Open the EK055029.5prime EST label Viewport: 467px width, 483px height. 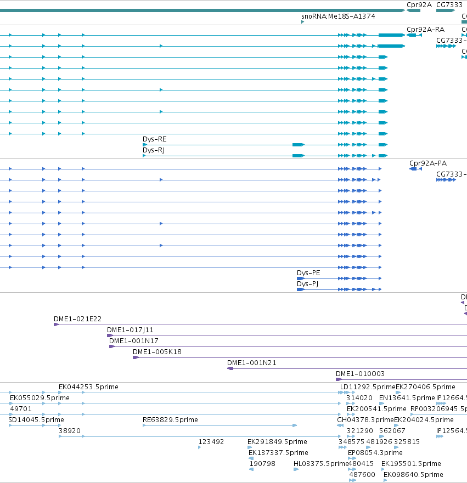click(40, 398)
